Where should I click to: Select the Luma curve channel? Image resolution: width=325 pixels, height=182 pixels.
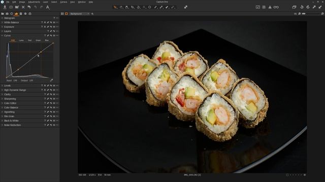[x=21, y=40]
